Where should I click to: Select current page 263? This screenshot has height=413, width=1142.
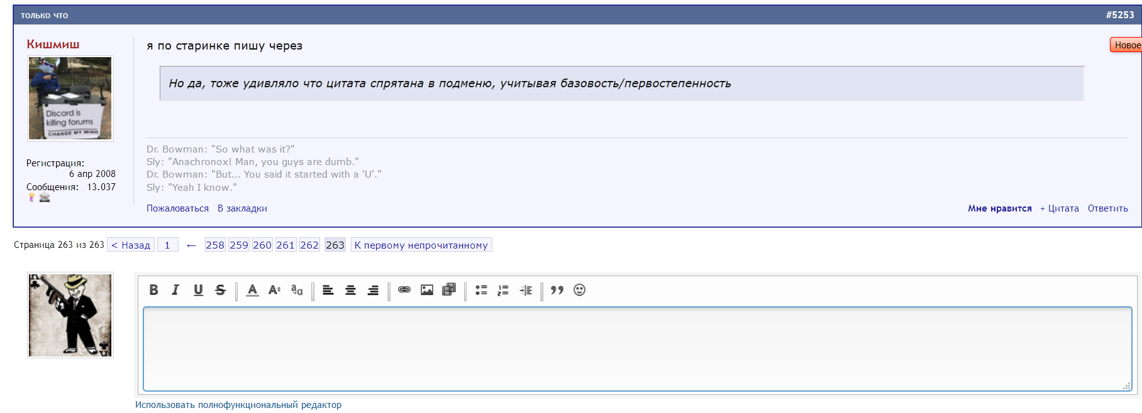coord(335,245)
